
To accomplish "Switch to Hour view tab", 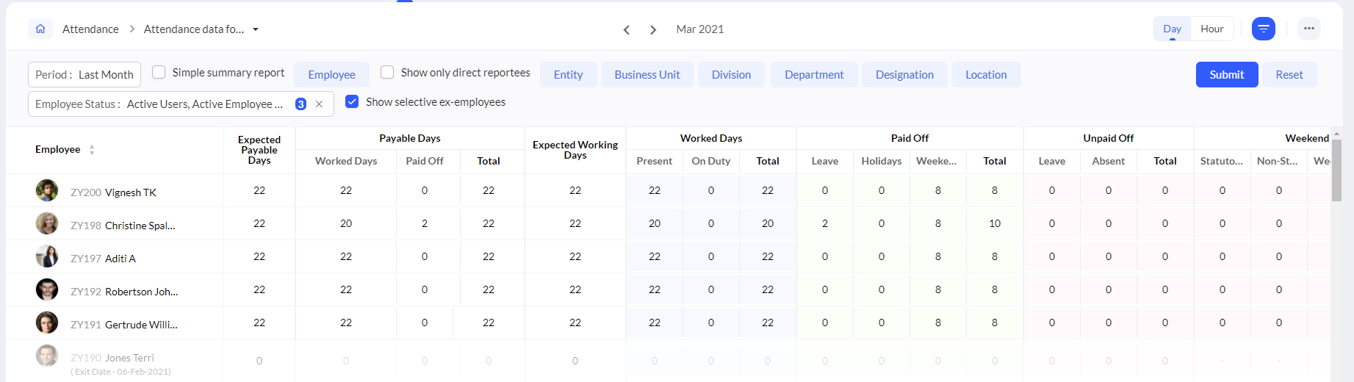I will click(x=1211, y=29).
